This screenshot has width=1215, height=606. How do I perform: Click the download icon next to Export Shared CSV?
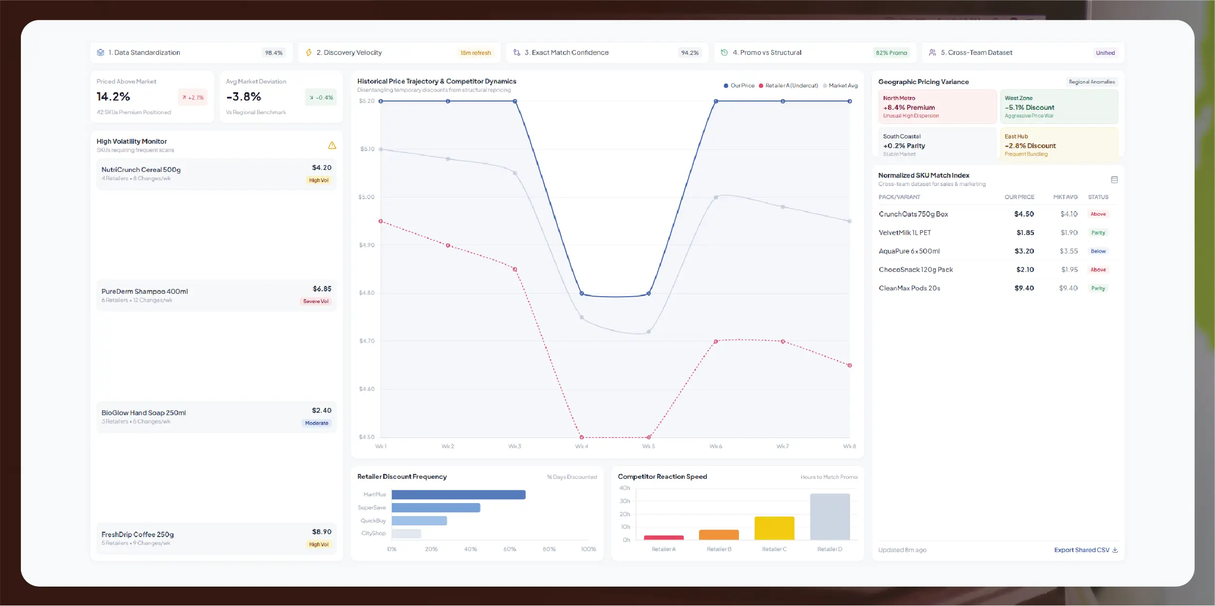tap(1115, 550)
